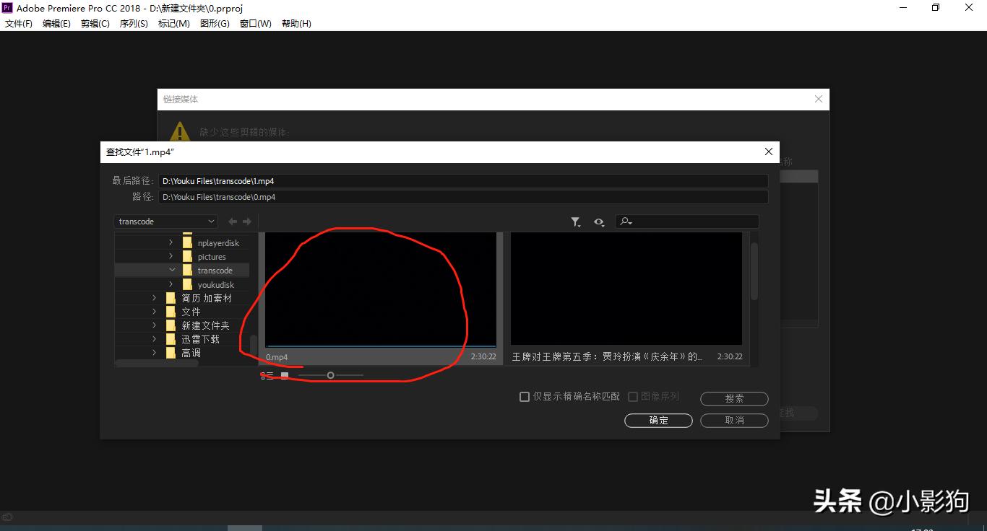
Task: Click the back navigation arrow
Action: 233,221
